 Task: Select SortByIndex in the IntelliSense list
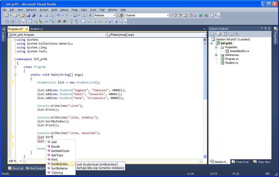(61, 164)
